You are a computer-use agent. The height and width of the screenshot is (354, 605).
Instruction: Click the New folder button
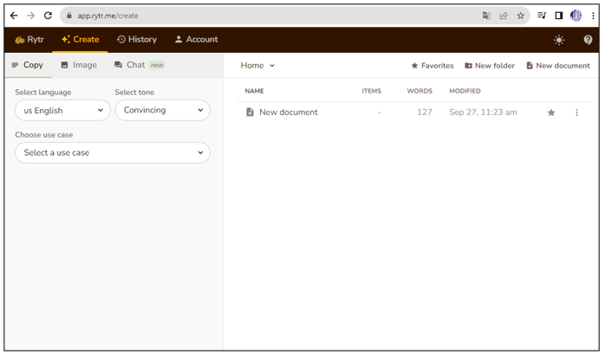coord(489,66)
